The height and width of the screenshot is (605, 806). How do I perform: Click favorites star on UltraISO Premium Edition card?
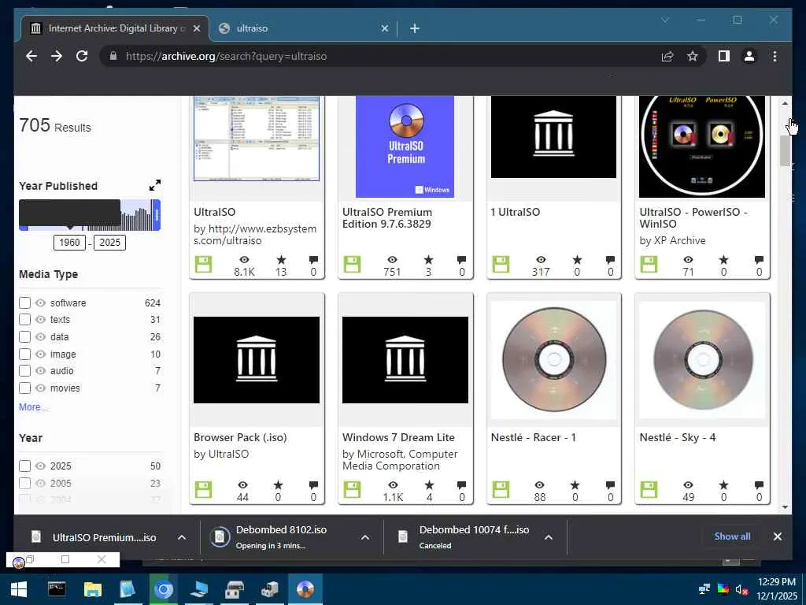(428, 260)
